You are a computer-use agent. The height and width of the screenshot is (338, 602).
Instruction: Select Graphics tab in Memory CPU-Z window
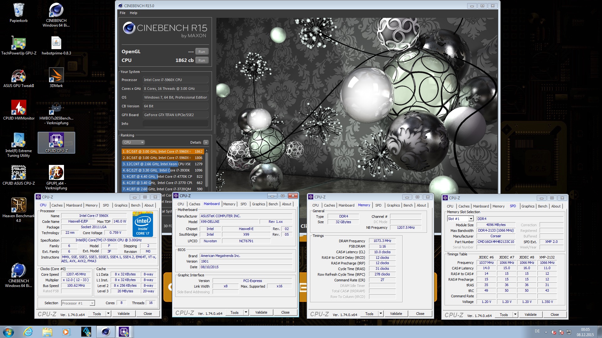[393, 205]
